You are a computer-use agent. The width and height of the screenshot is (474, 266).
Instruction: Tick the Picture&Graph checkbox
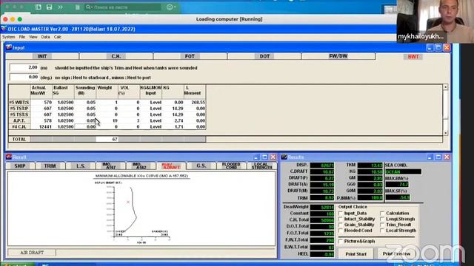coord(341,242)
